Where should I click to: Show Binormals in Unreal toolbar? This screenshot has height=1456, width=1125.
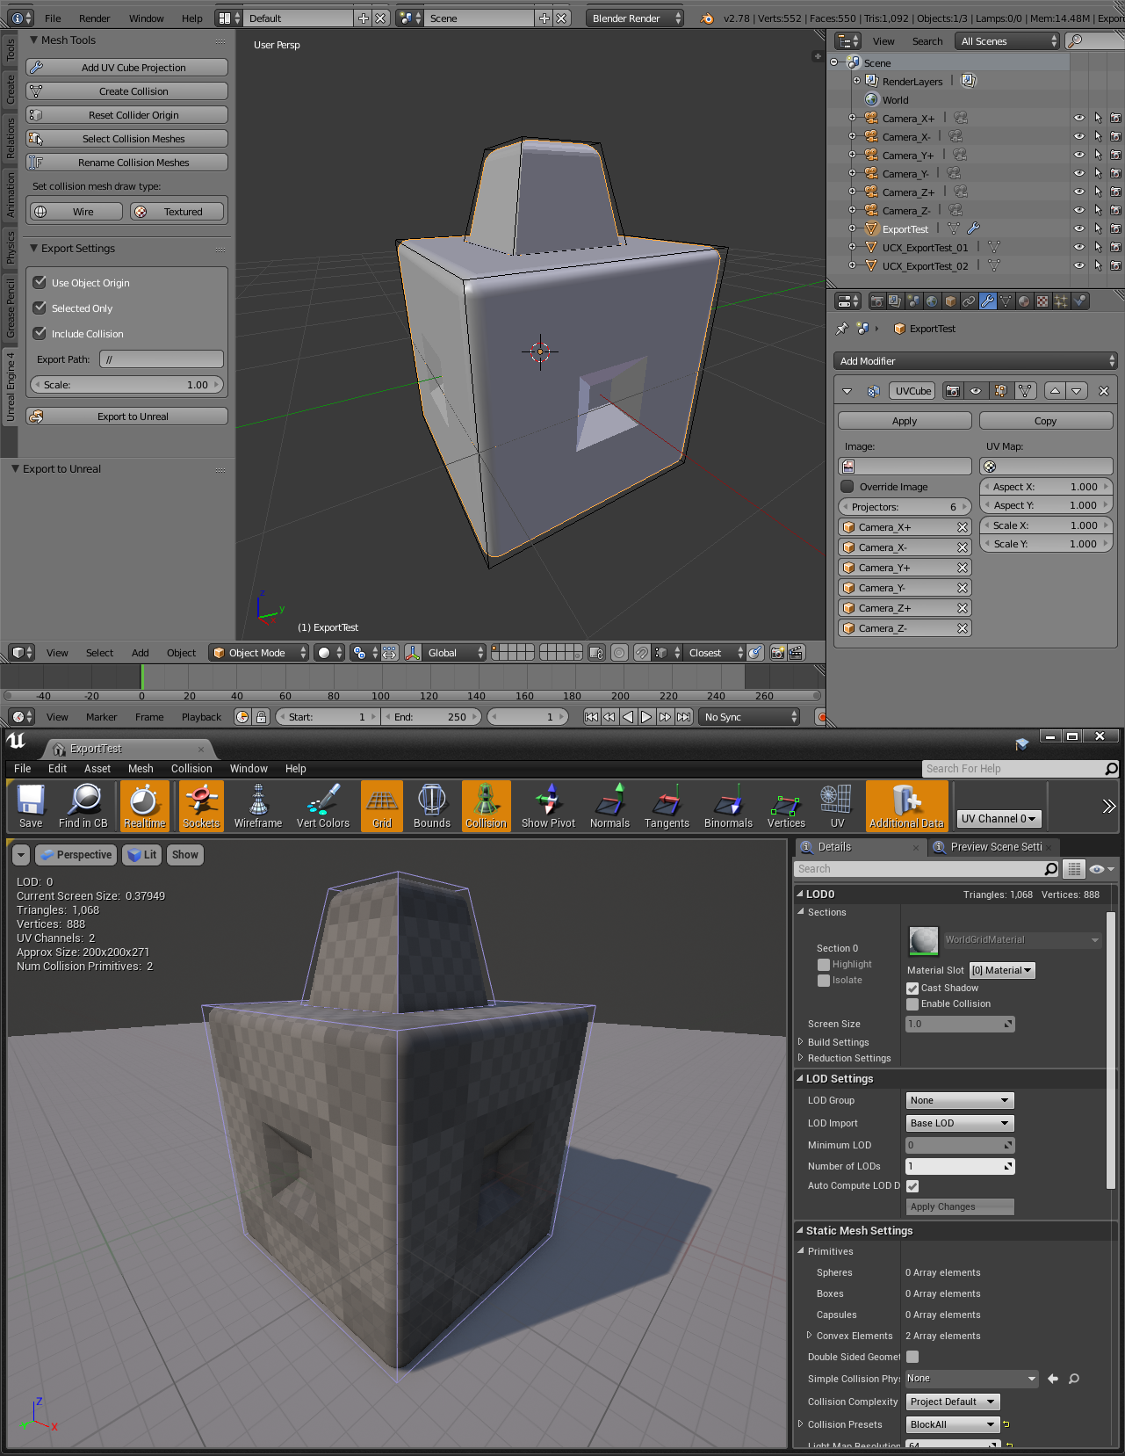729,806
